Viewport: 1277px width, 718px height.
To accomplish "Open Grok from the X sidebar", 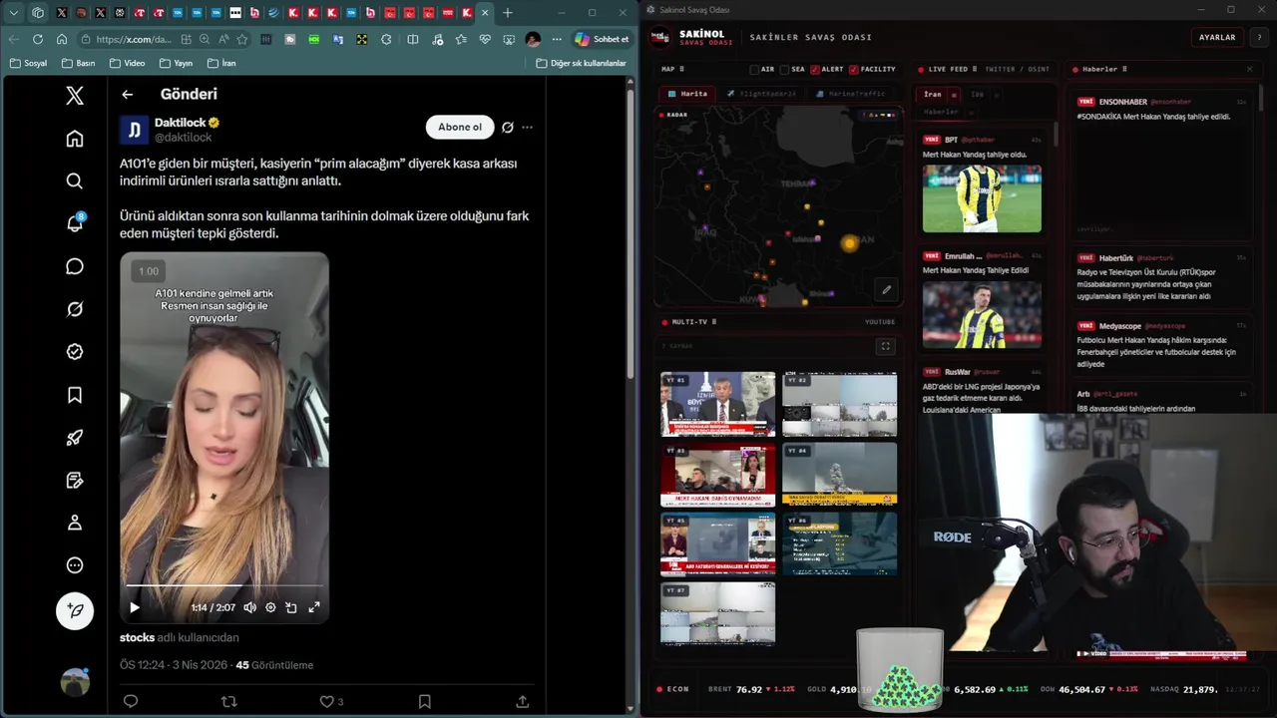I will click(75, 309).
